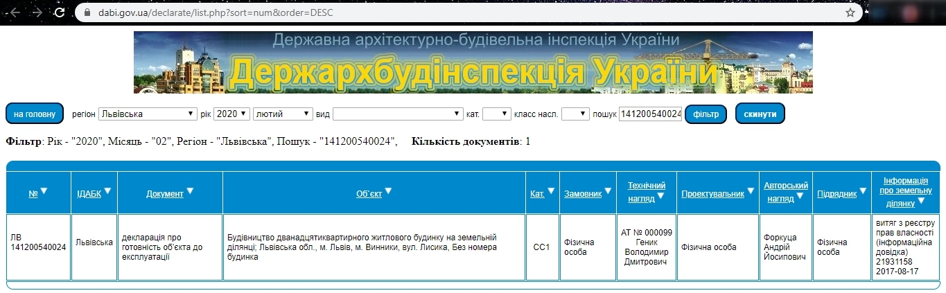Select декларація про готовність об'єкта cell
946x293 pixels.
(170, 247)
